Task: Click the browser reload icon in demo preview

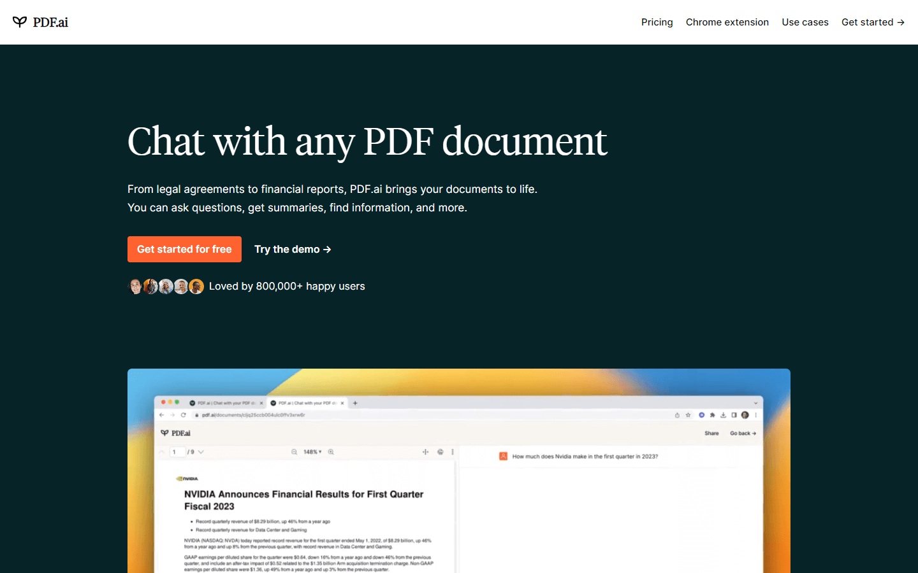Action: pyautogui.click(x=184, y=415)
